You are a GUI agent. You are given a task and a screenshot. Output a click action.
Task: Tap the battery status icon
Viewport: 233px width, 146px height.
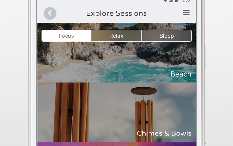click(x=176, y=1)
